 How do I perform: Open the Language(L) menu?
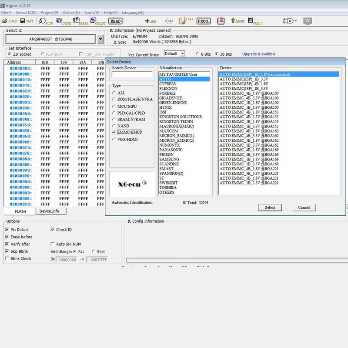pyautogui.click(x=133, y=13)
